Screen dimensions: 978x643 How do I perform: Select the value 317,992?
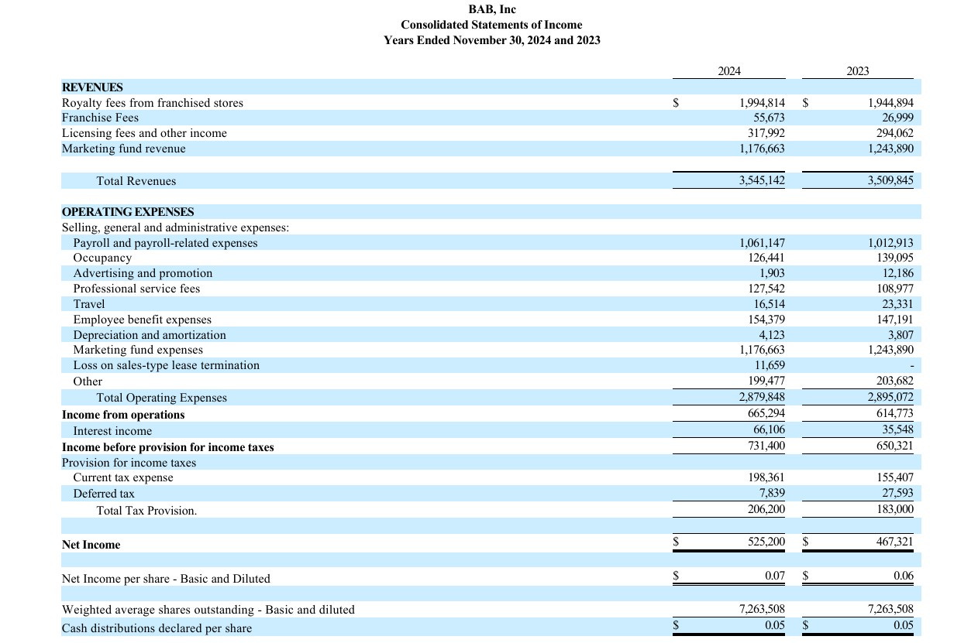tap(766, 133)
